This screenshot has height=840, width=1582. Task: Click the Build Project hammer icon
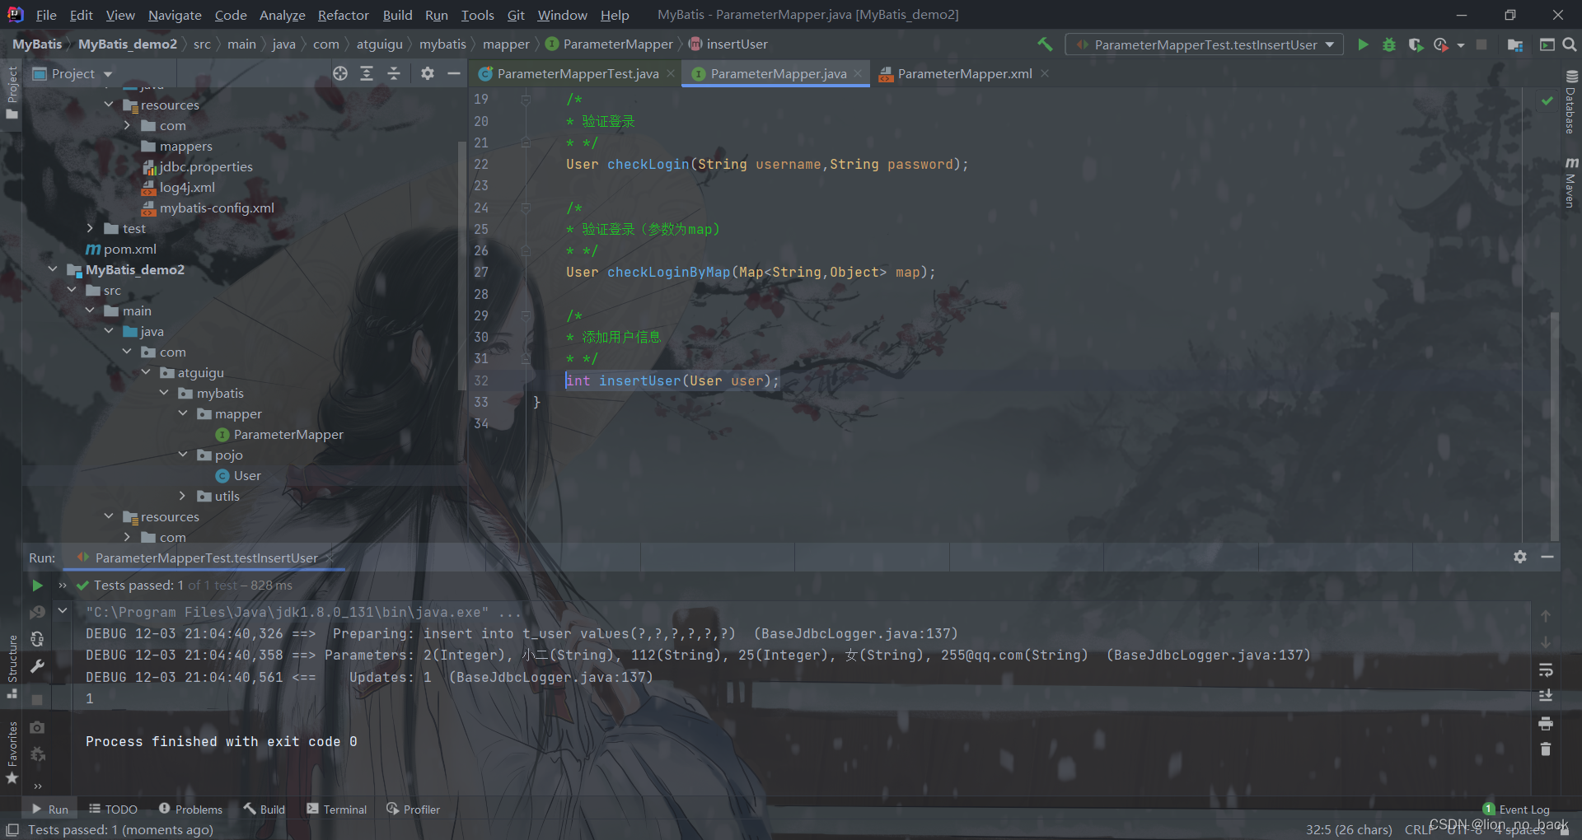[1045, 44]
